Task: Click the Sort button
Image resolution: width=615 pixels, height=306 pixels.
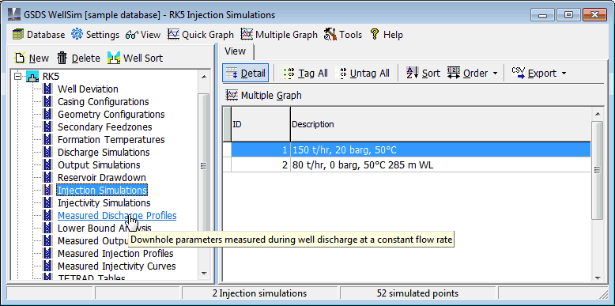Action: (x=423, y=74)
